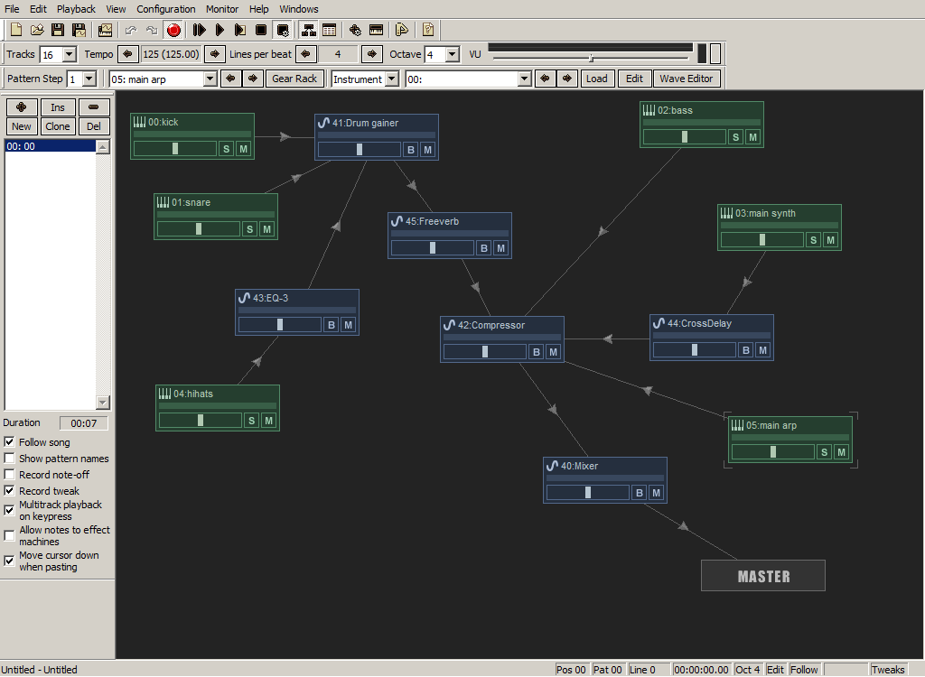
Task: Decrease tempo with left arrow
Action: 127,54
